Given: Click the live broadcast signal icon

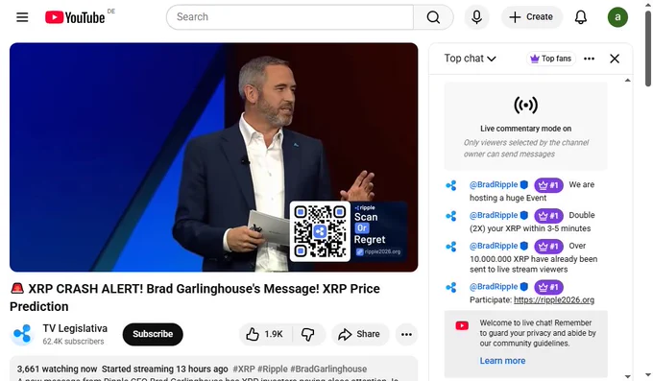Looking at the screenshot, I should point(525,105).
